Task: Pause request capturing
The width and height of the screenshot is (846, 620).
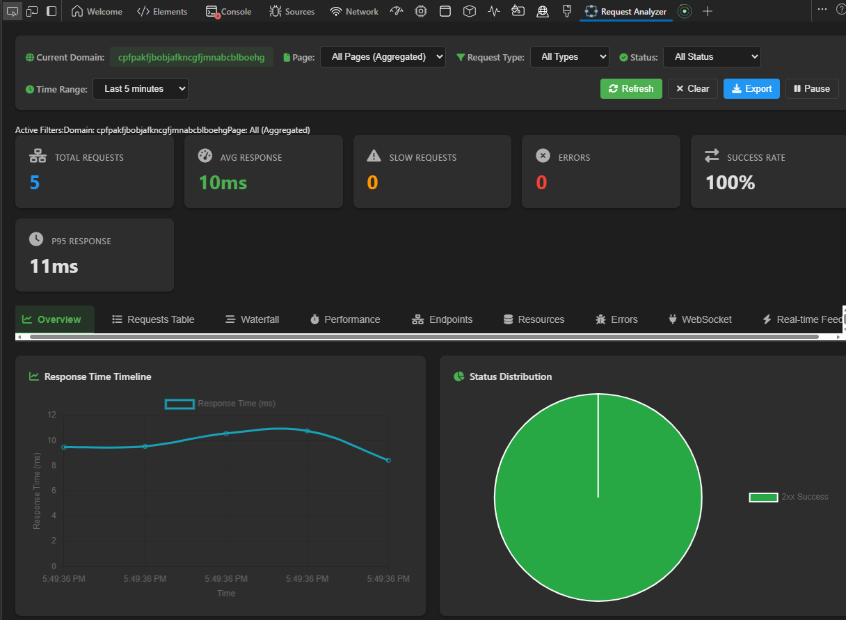Action: point(812,88)
